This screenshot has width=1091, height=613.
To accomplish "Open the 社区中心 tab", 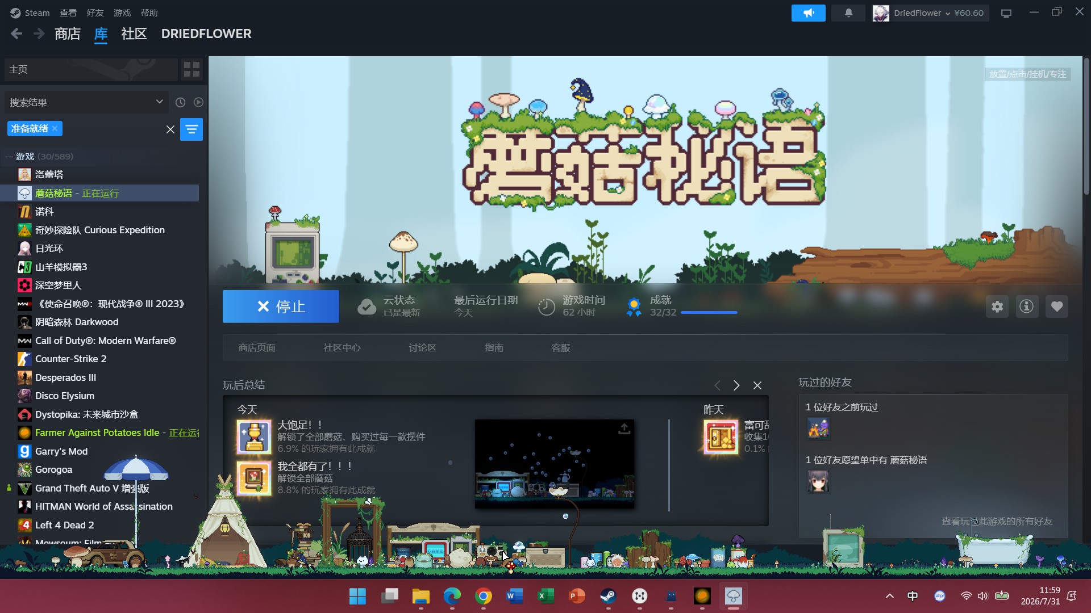I will tap(342, 348).
